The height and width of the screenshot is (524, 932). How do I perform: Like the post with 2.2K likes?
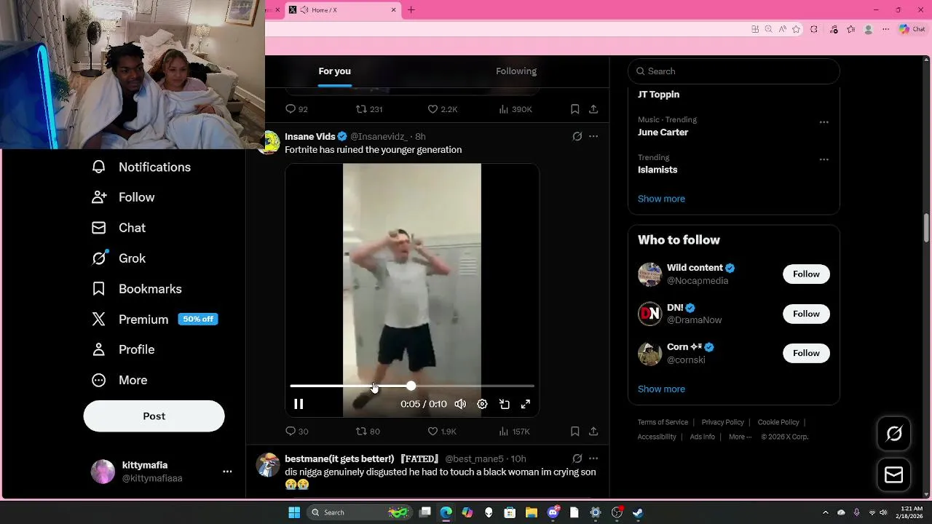442,109
